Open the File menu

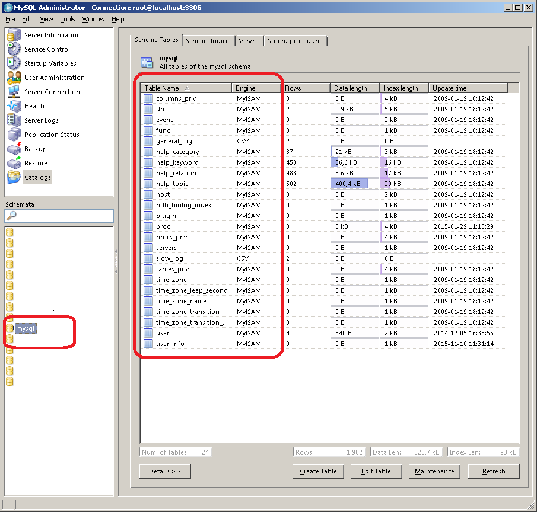coord(10,19)
